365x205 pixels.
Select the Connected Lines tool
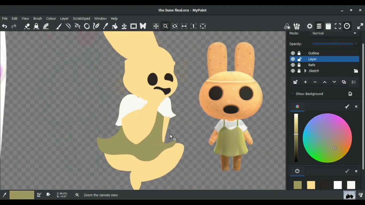(77, 26)
